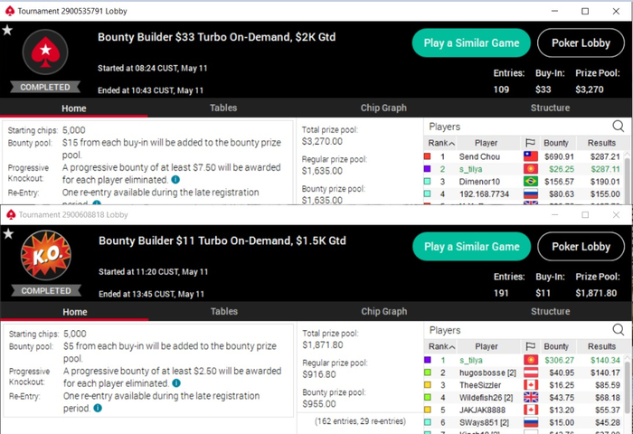Image resolution: width=633 pixels, height=434 pixels.
Task: Sort by Player column in $11 tournament
Action: point(487,346)
